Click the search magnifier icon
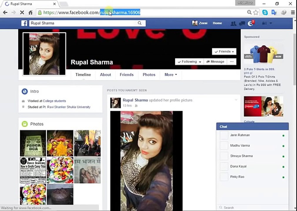The image size is (297, 211). click(140, 23)
